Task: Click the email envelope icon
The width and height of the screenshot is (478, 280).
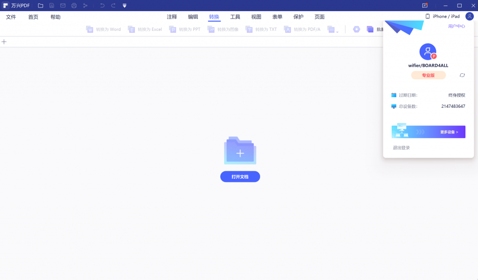Action: click(x=63, y=6)
